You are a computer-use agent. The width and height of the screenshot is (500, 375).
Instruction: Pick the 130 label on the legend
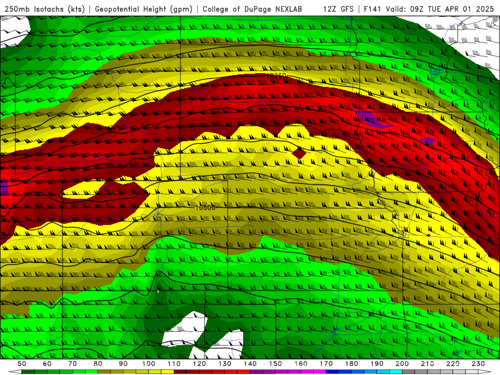[x=225, y=364]
